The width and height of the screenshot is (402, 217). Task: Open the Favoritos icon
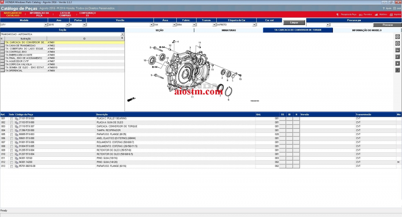360,14
